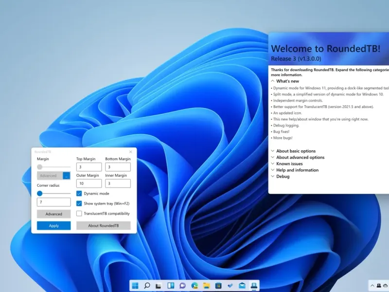Click the blue ellipsis margin button
Screen dimensions: 389x292
point(67,176)
